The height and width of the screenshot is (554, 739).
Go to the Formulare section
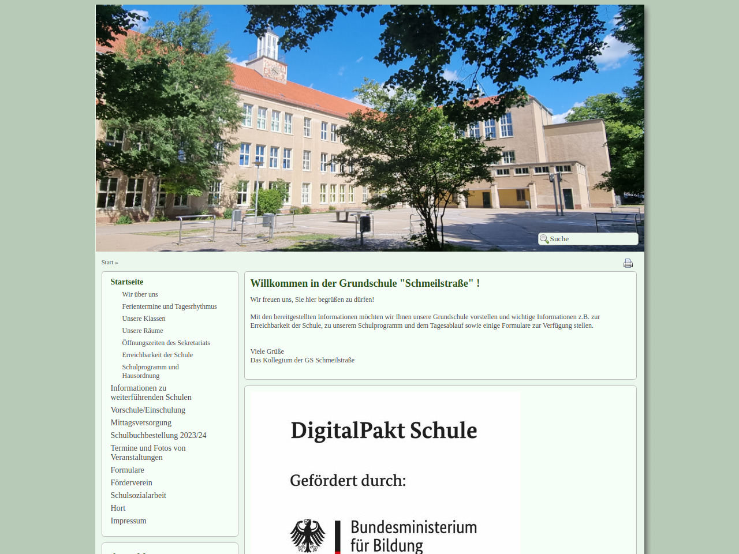point(127,470)
